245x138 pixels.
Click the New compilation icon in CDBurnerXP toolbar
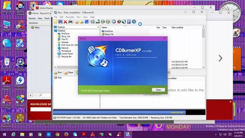pos(55,22)
